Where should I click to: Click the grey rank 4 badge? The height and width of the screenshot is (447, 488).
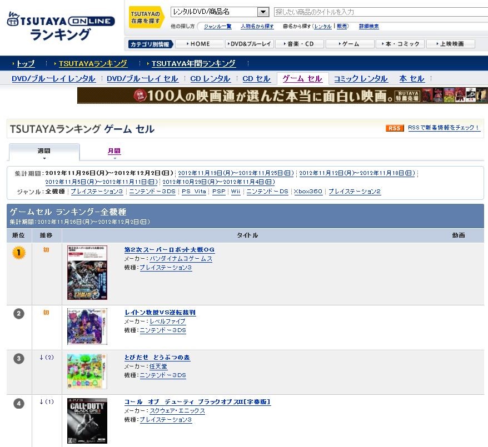(19, 404)
